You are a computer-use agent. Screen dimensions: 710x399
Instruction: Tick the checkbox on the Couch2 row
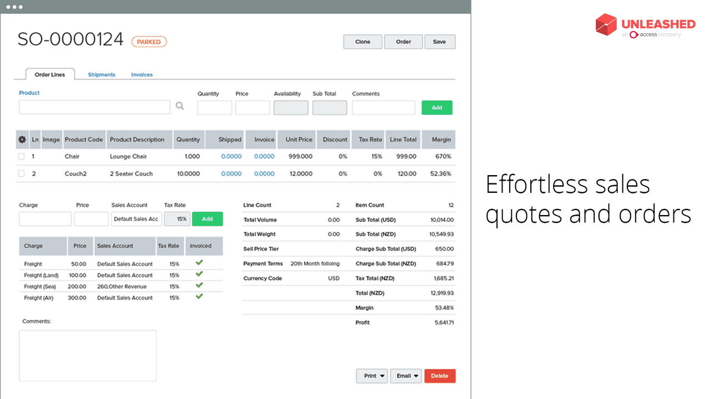pyautogui.click(x=21, y=173)
